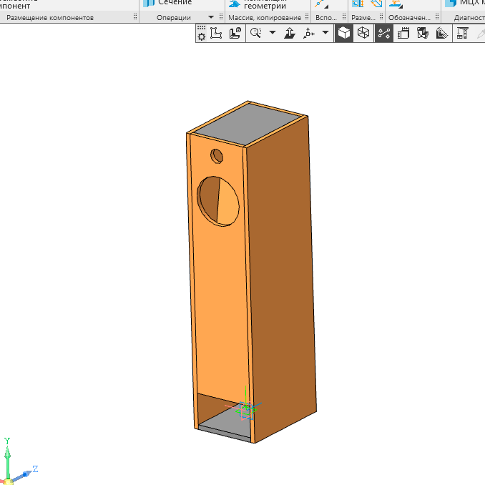The width and height of the screenshot is (485, 485).
Task: Select the dark orange side panel
Action: [x=281, y=278]
